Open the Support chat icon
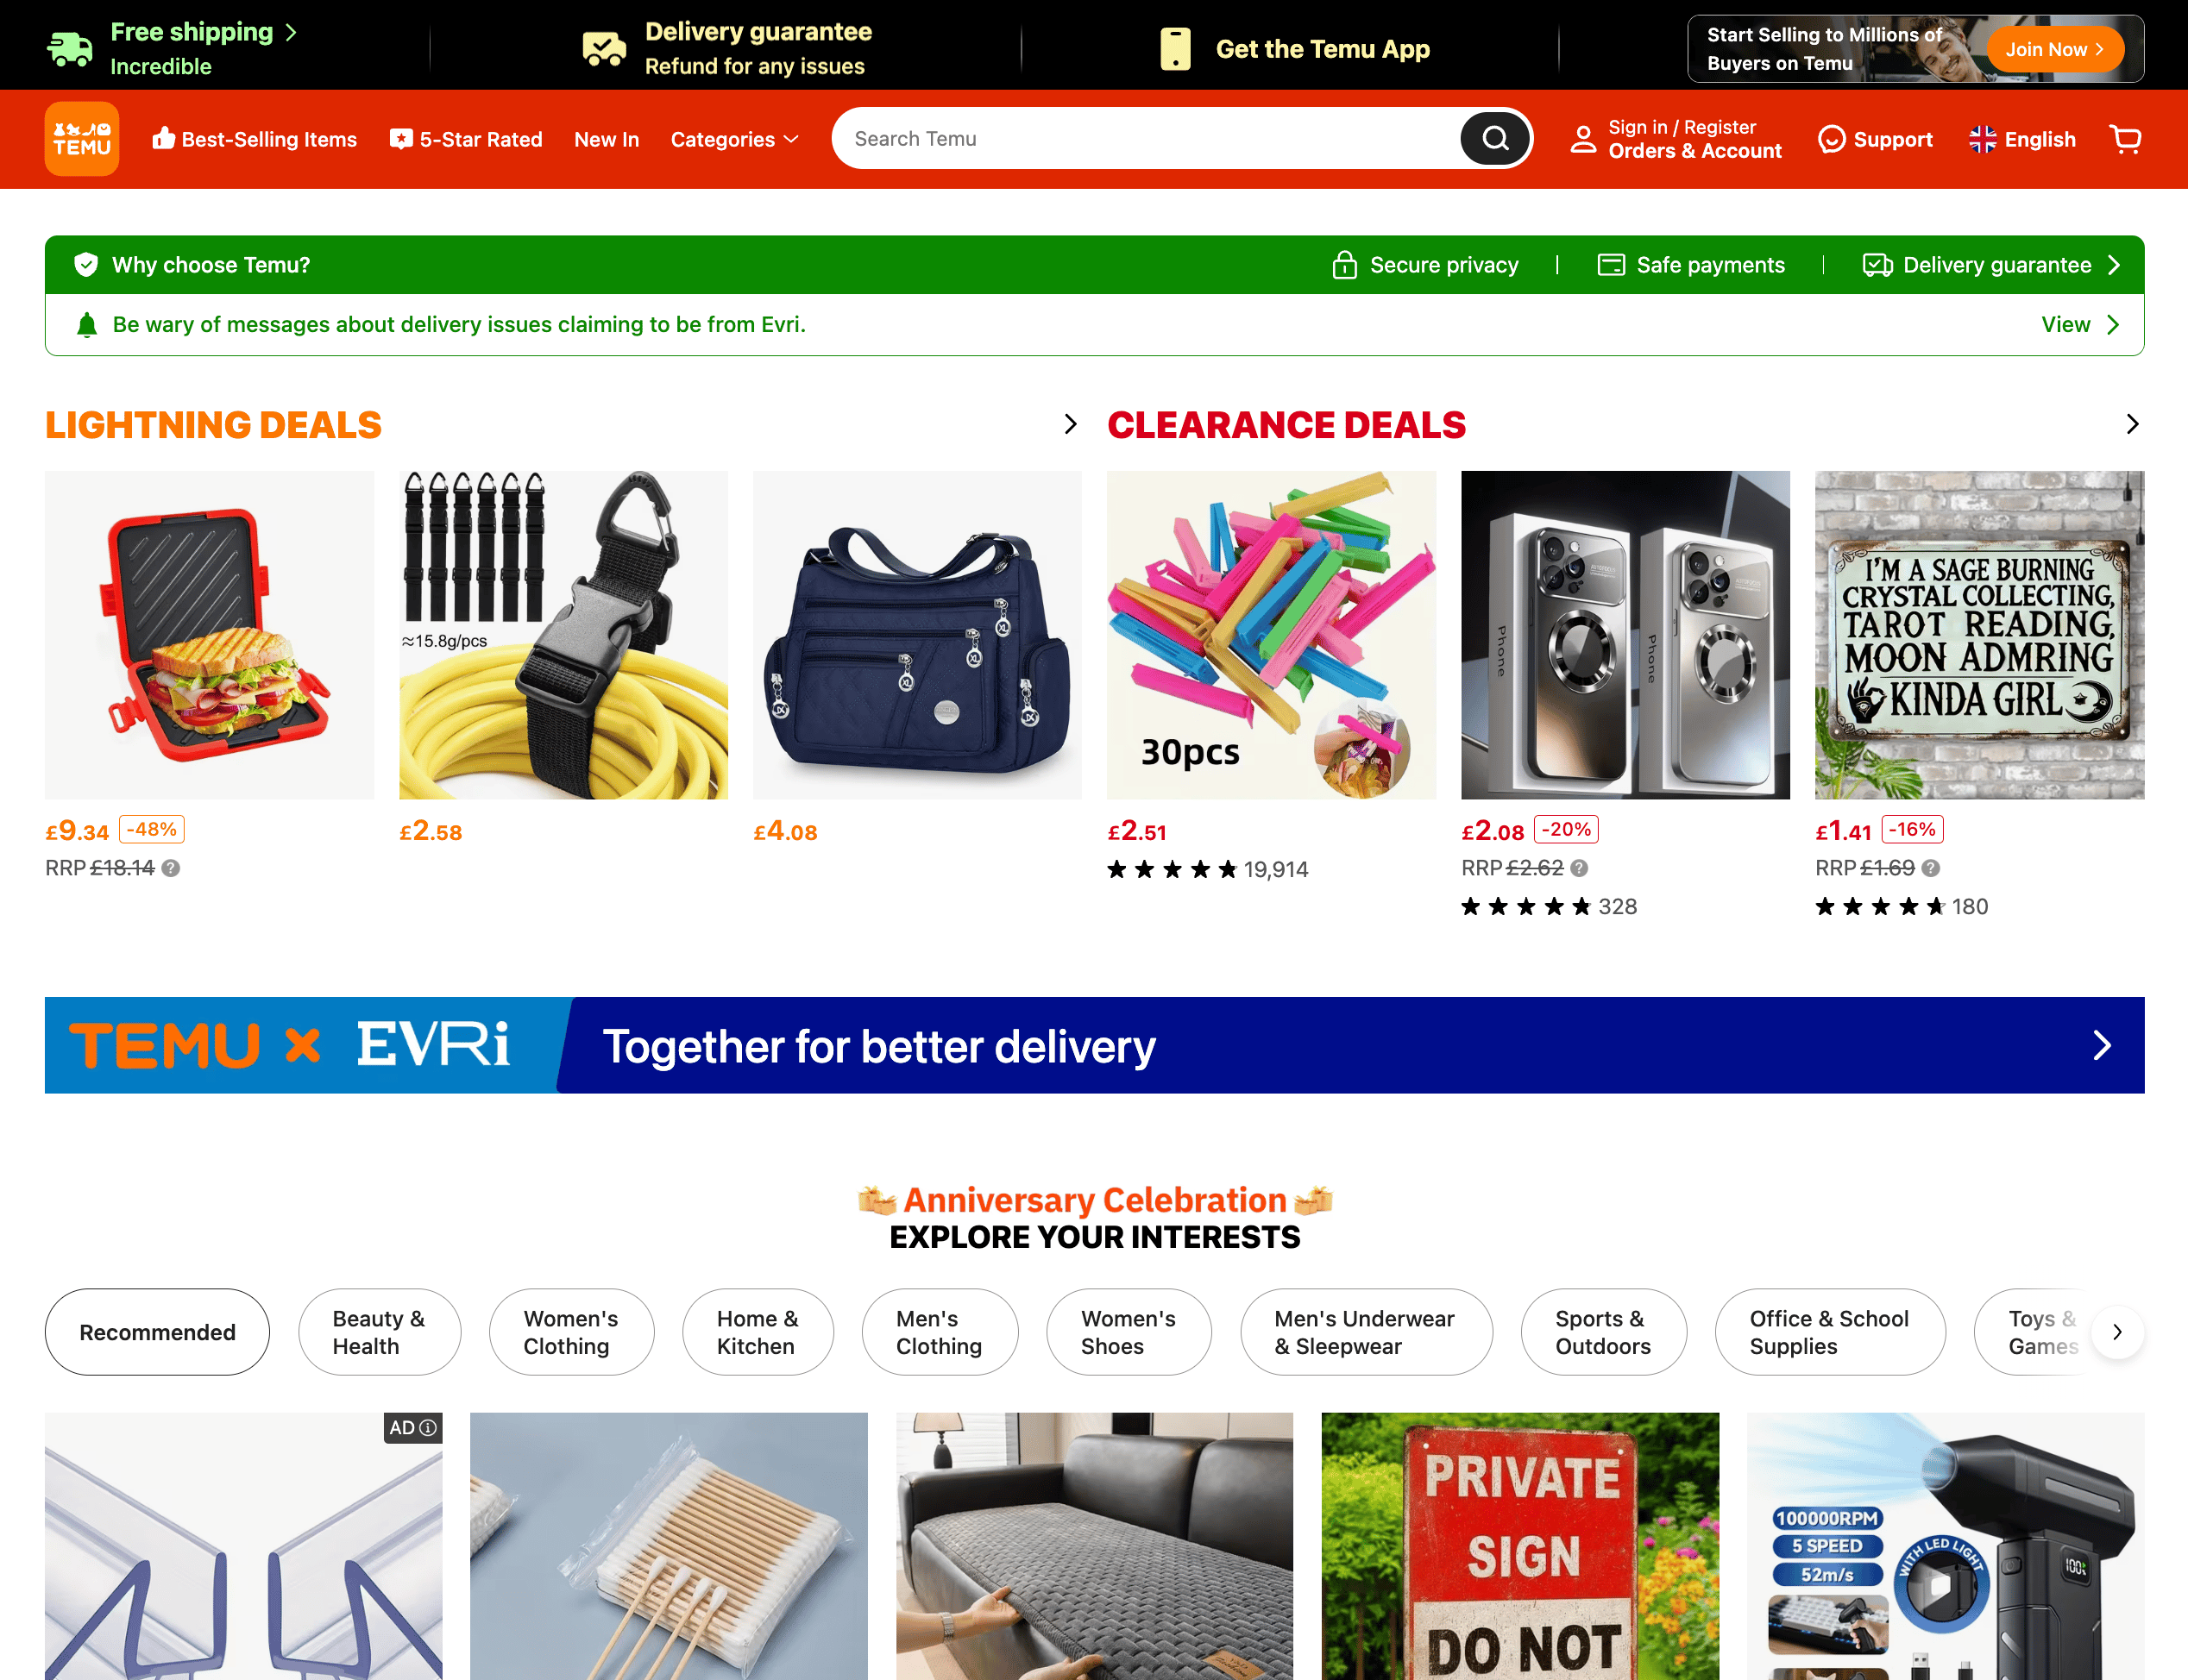2188x1680 pixels. pyautogui.click(x=1831, y=139)
